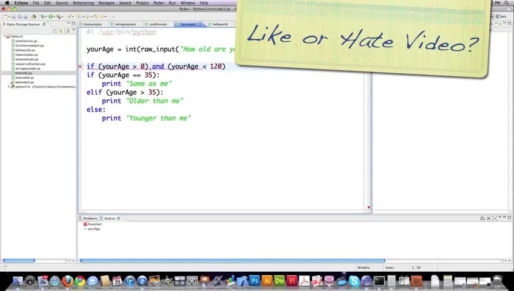Open Firefox from the Dock
This screenshot has width=514, height=291.
[67, 281]
